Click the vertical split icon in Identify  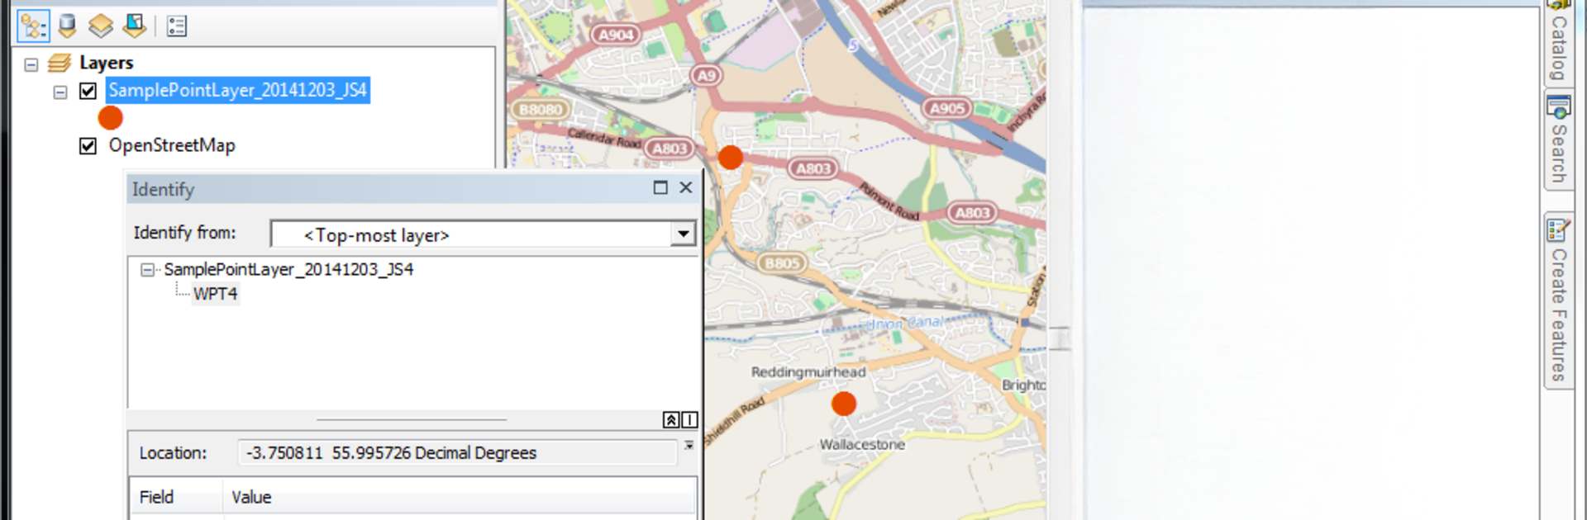[689, 420]
